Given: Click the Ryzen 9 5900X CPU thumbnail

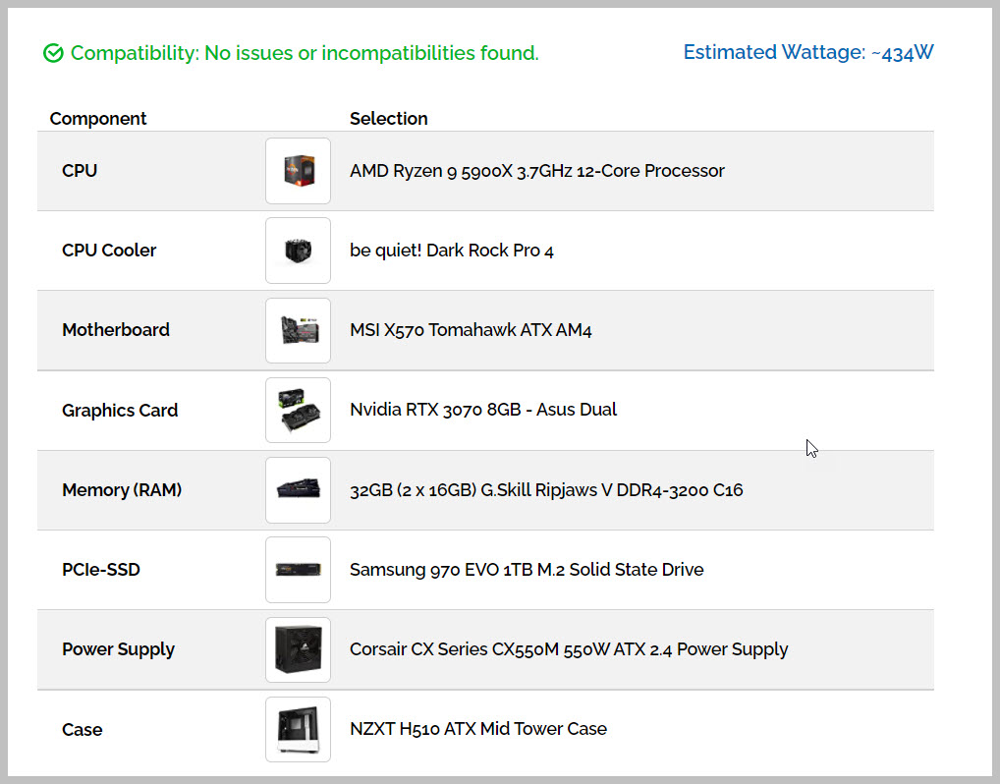Looking at the screenshot, I should (x=298, y=171).
